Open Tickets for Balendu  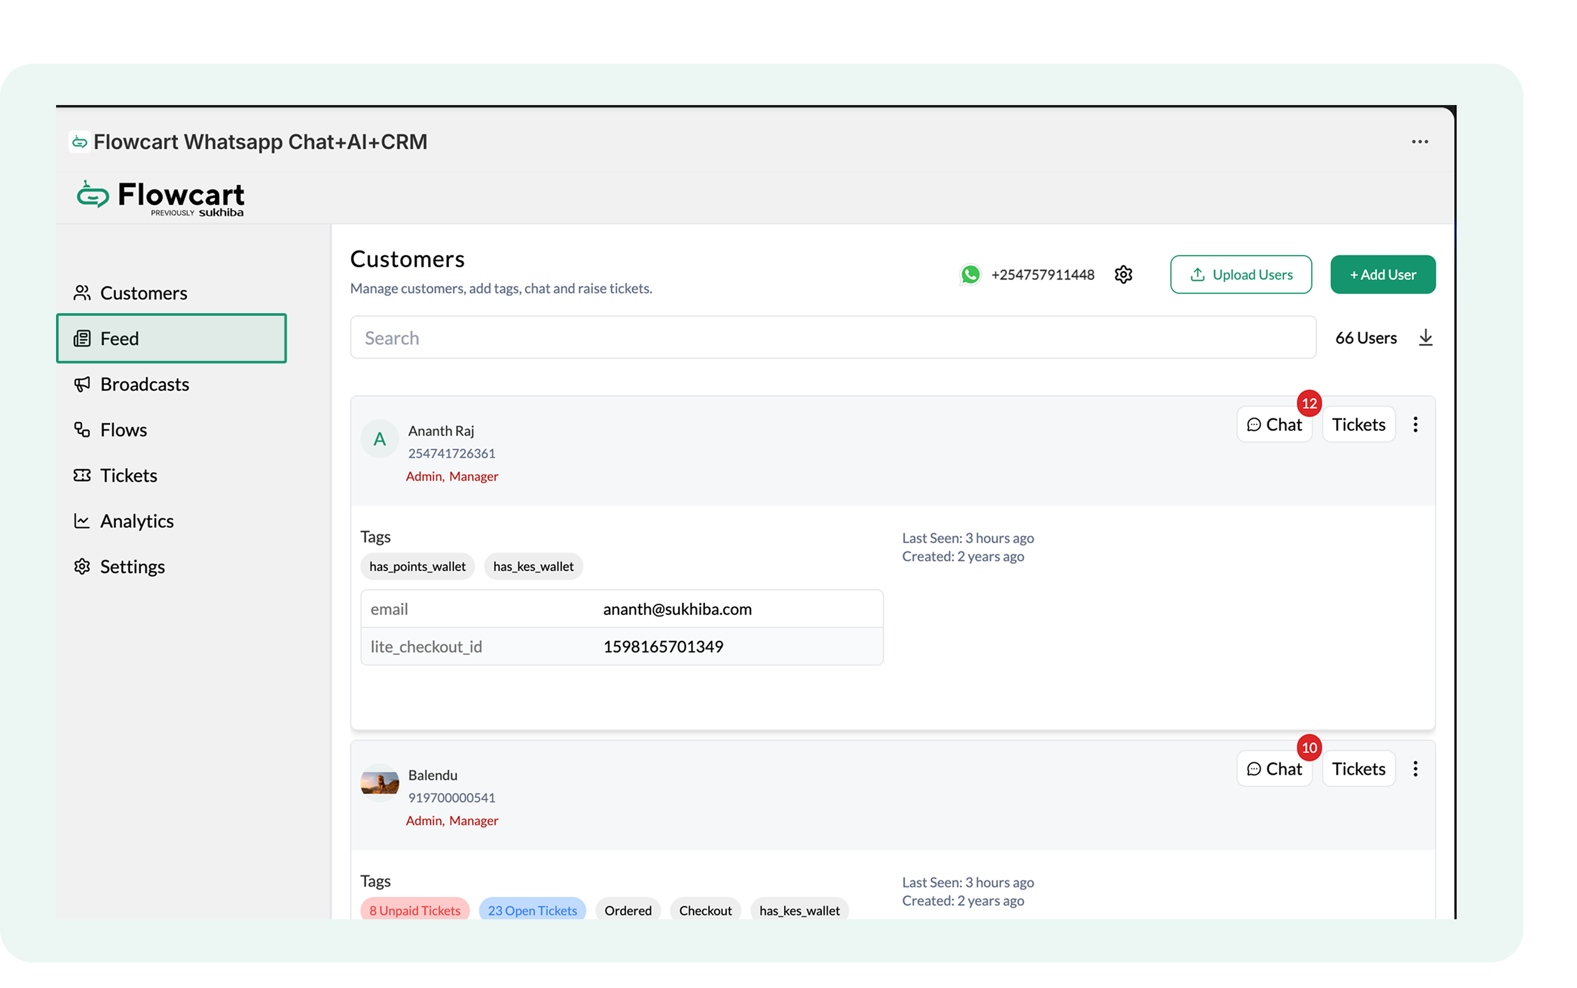(x=1358, y=769)
